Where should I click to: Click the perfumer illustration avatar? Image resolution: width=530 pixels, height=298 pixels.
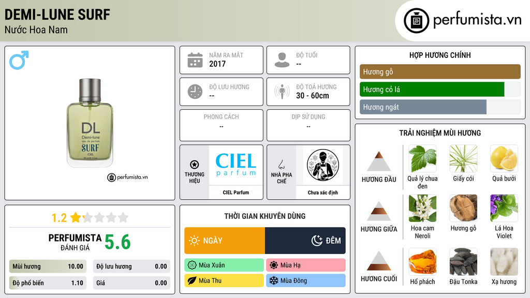323,165
